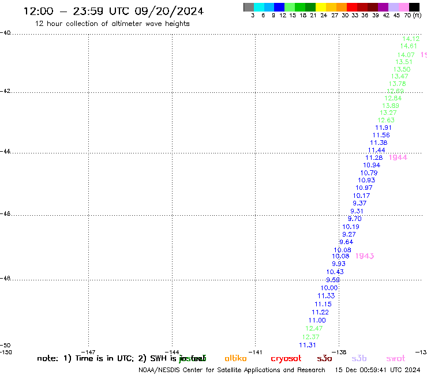The height and width of the screenshot is (375, 427).
Task: Select the pink swatch in the color scale
Action: (x=404, y=7)
